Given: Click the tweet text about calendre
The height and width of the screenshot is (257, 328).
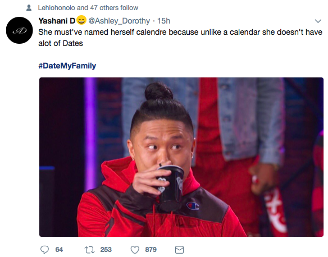Looking at the screenshot, I should tap(180, 38).
